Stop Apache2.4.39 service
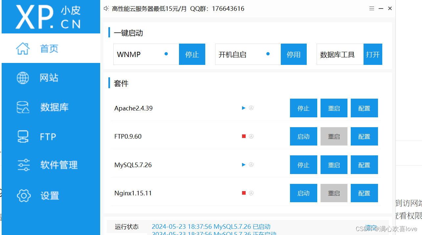 tap(303, 108)
